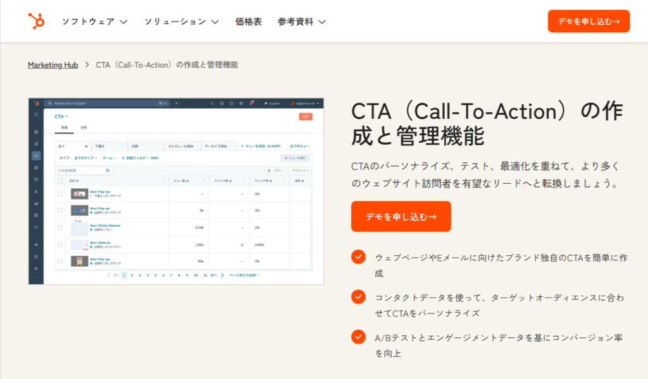Image resolution: width=648 pixels, height=379 pixels.
Task: Click the 詳細フィルター advanced filters link
Action: tap(140, 158)
